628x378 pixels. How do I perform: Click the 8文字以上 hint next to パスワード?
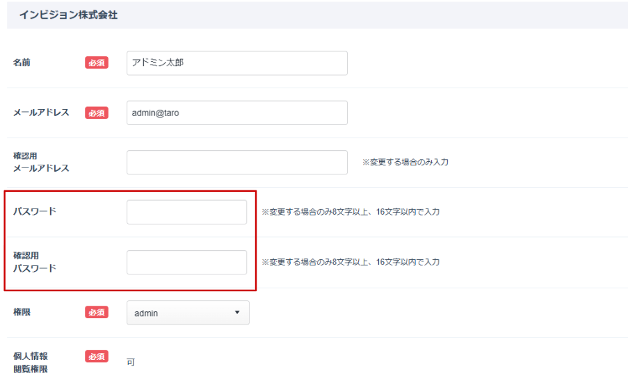click(350, 212)
